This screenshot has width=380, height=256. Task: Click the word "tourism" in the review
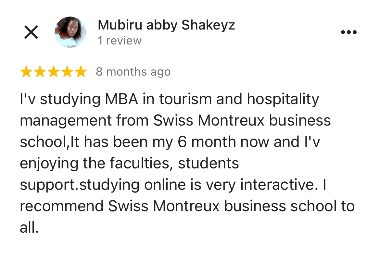coord(185,99)
